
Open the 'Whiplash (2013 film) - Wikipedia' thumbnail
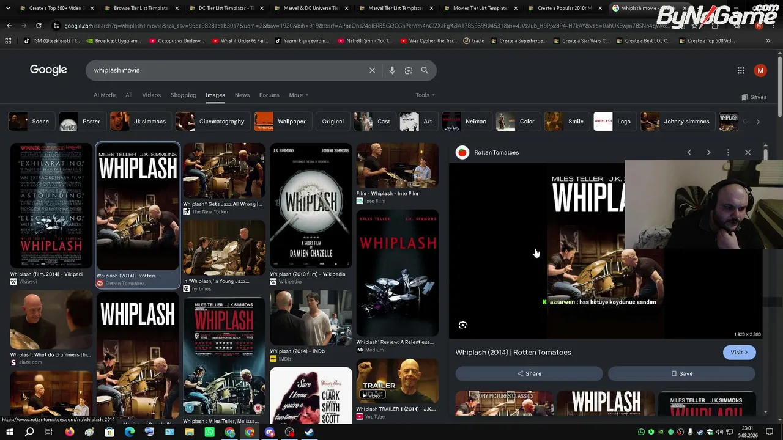tap(311, 206)
